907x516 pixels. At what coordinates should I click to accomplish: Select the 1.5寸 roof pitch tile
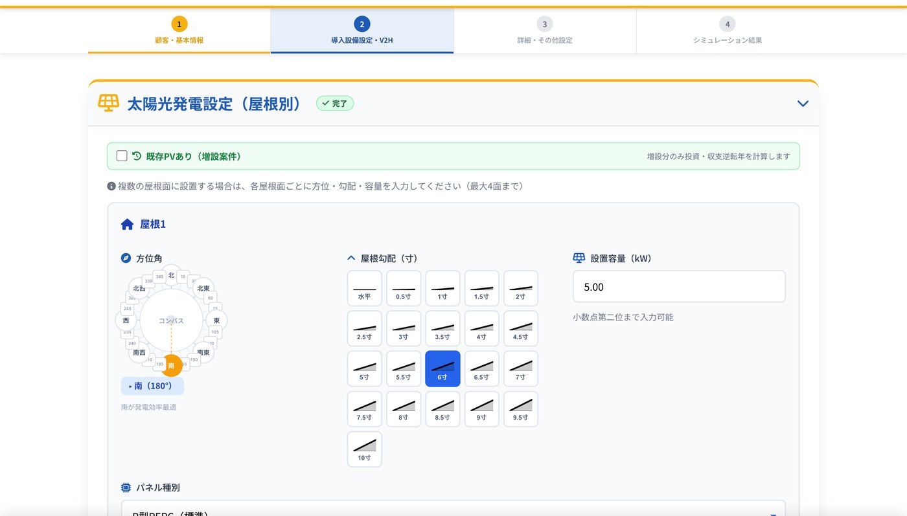point(481,288)
